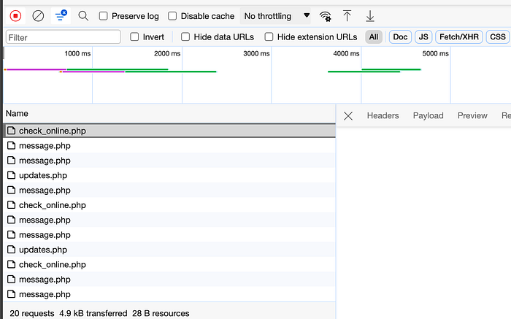Close the request details pane

click(x=348, y=115)
